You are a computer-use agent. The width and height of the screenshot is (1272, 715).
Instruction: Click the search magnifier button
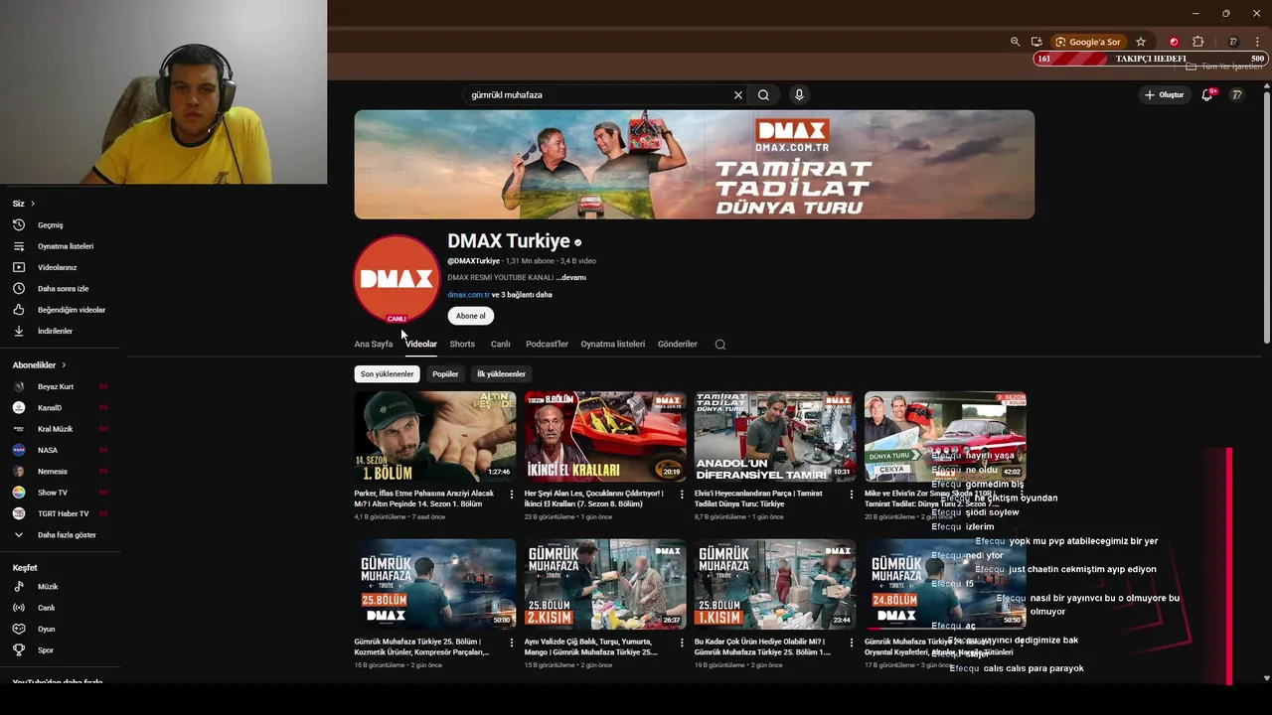pyautogui.click(x=763, y=95)
